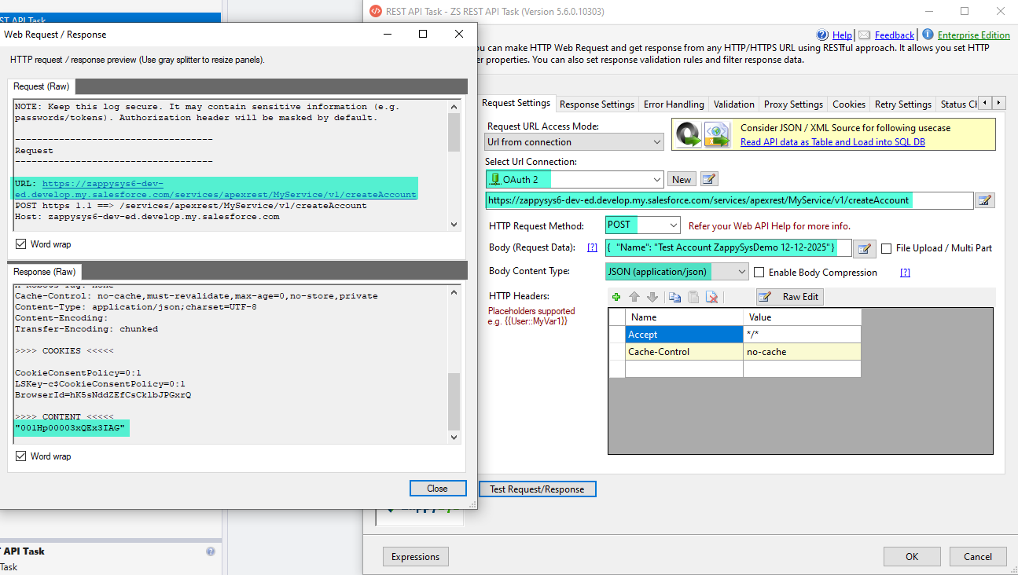
Task: Click the green plus add header icon
Action: click(616, 297)
